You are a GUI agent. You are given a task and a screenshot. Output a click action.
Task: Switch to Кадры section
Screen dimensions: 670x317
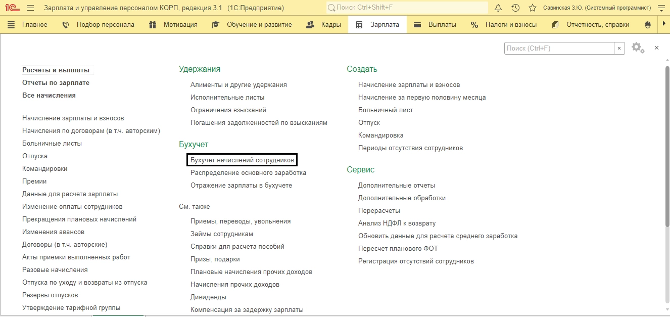(331, 25)
